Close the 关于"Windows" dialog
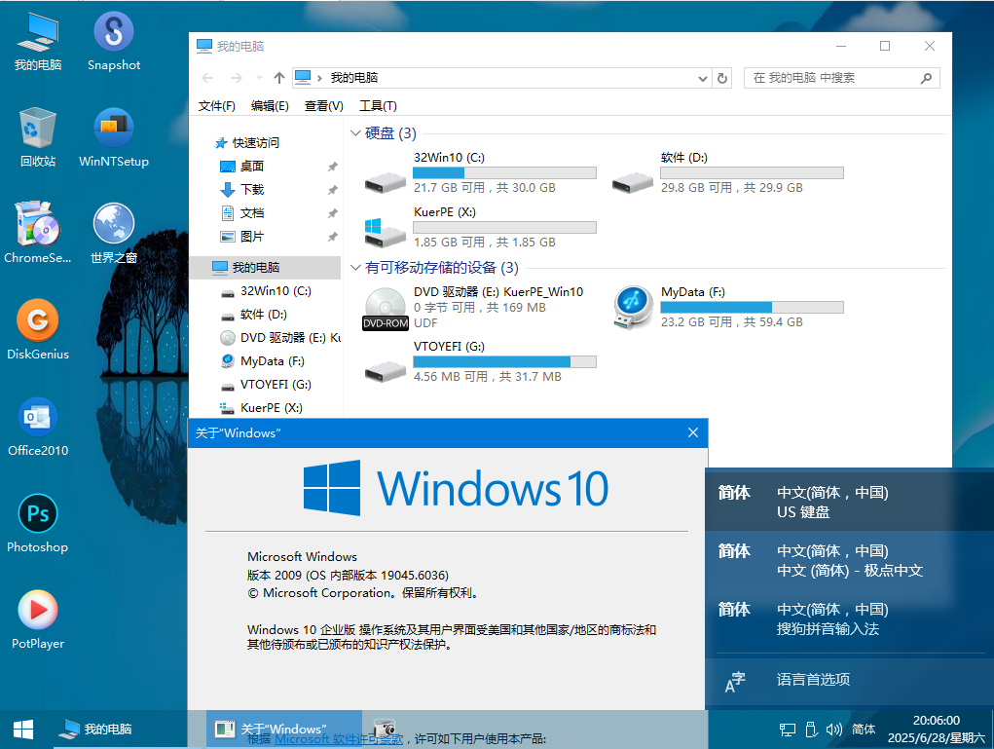This screenshot has height=749, width=994. 693,432
